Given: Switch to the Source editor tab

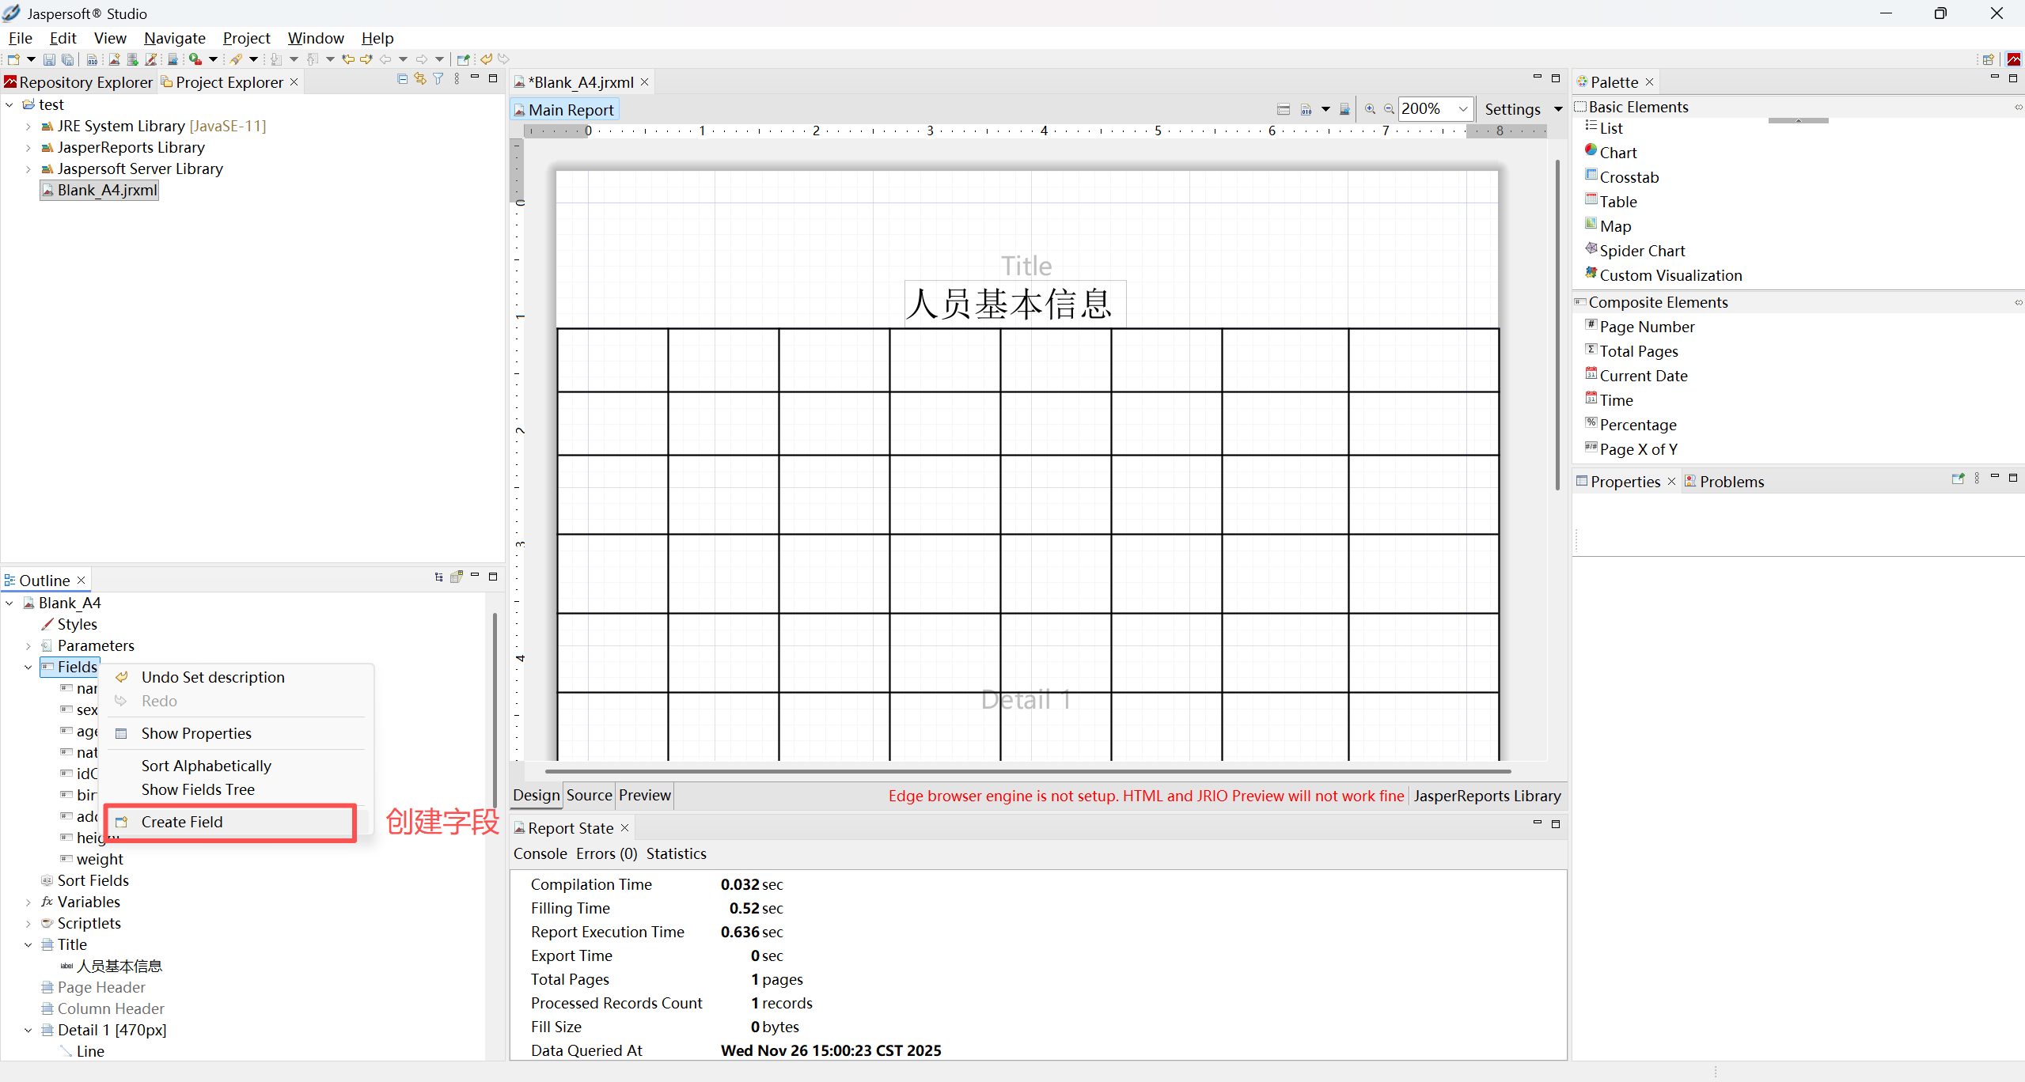Looking at the screenshot, I should [589, 795].
